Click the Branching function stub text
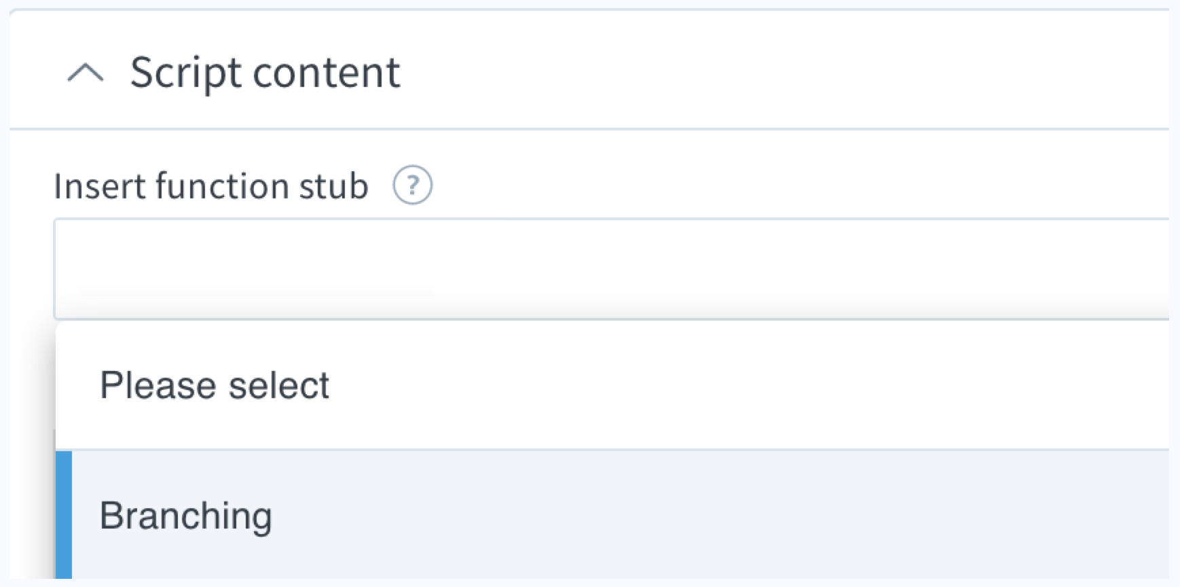The width and height of the screenshot is (1180, 587). point(186,515)
